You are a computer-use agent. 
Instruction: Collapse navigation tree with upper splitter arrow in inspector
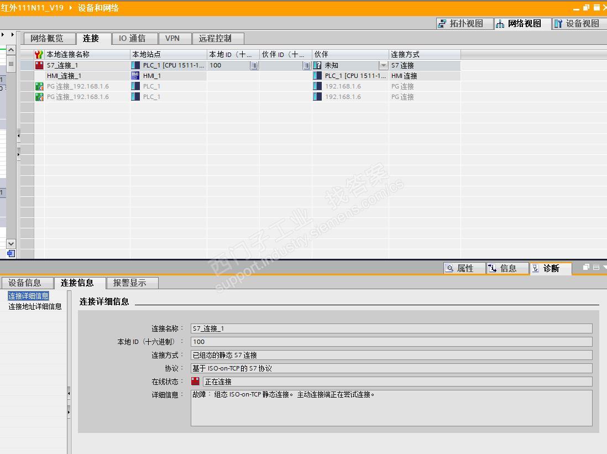69,393
